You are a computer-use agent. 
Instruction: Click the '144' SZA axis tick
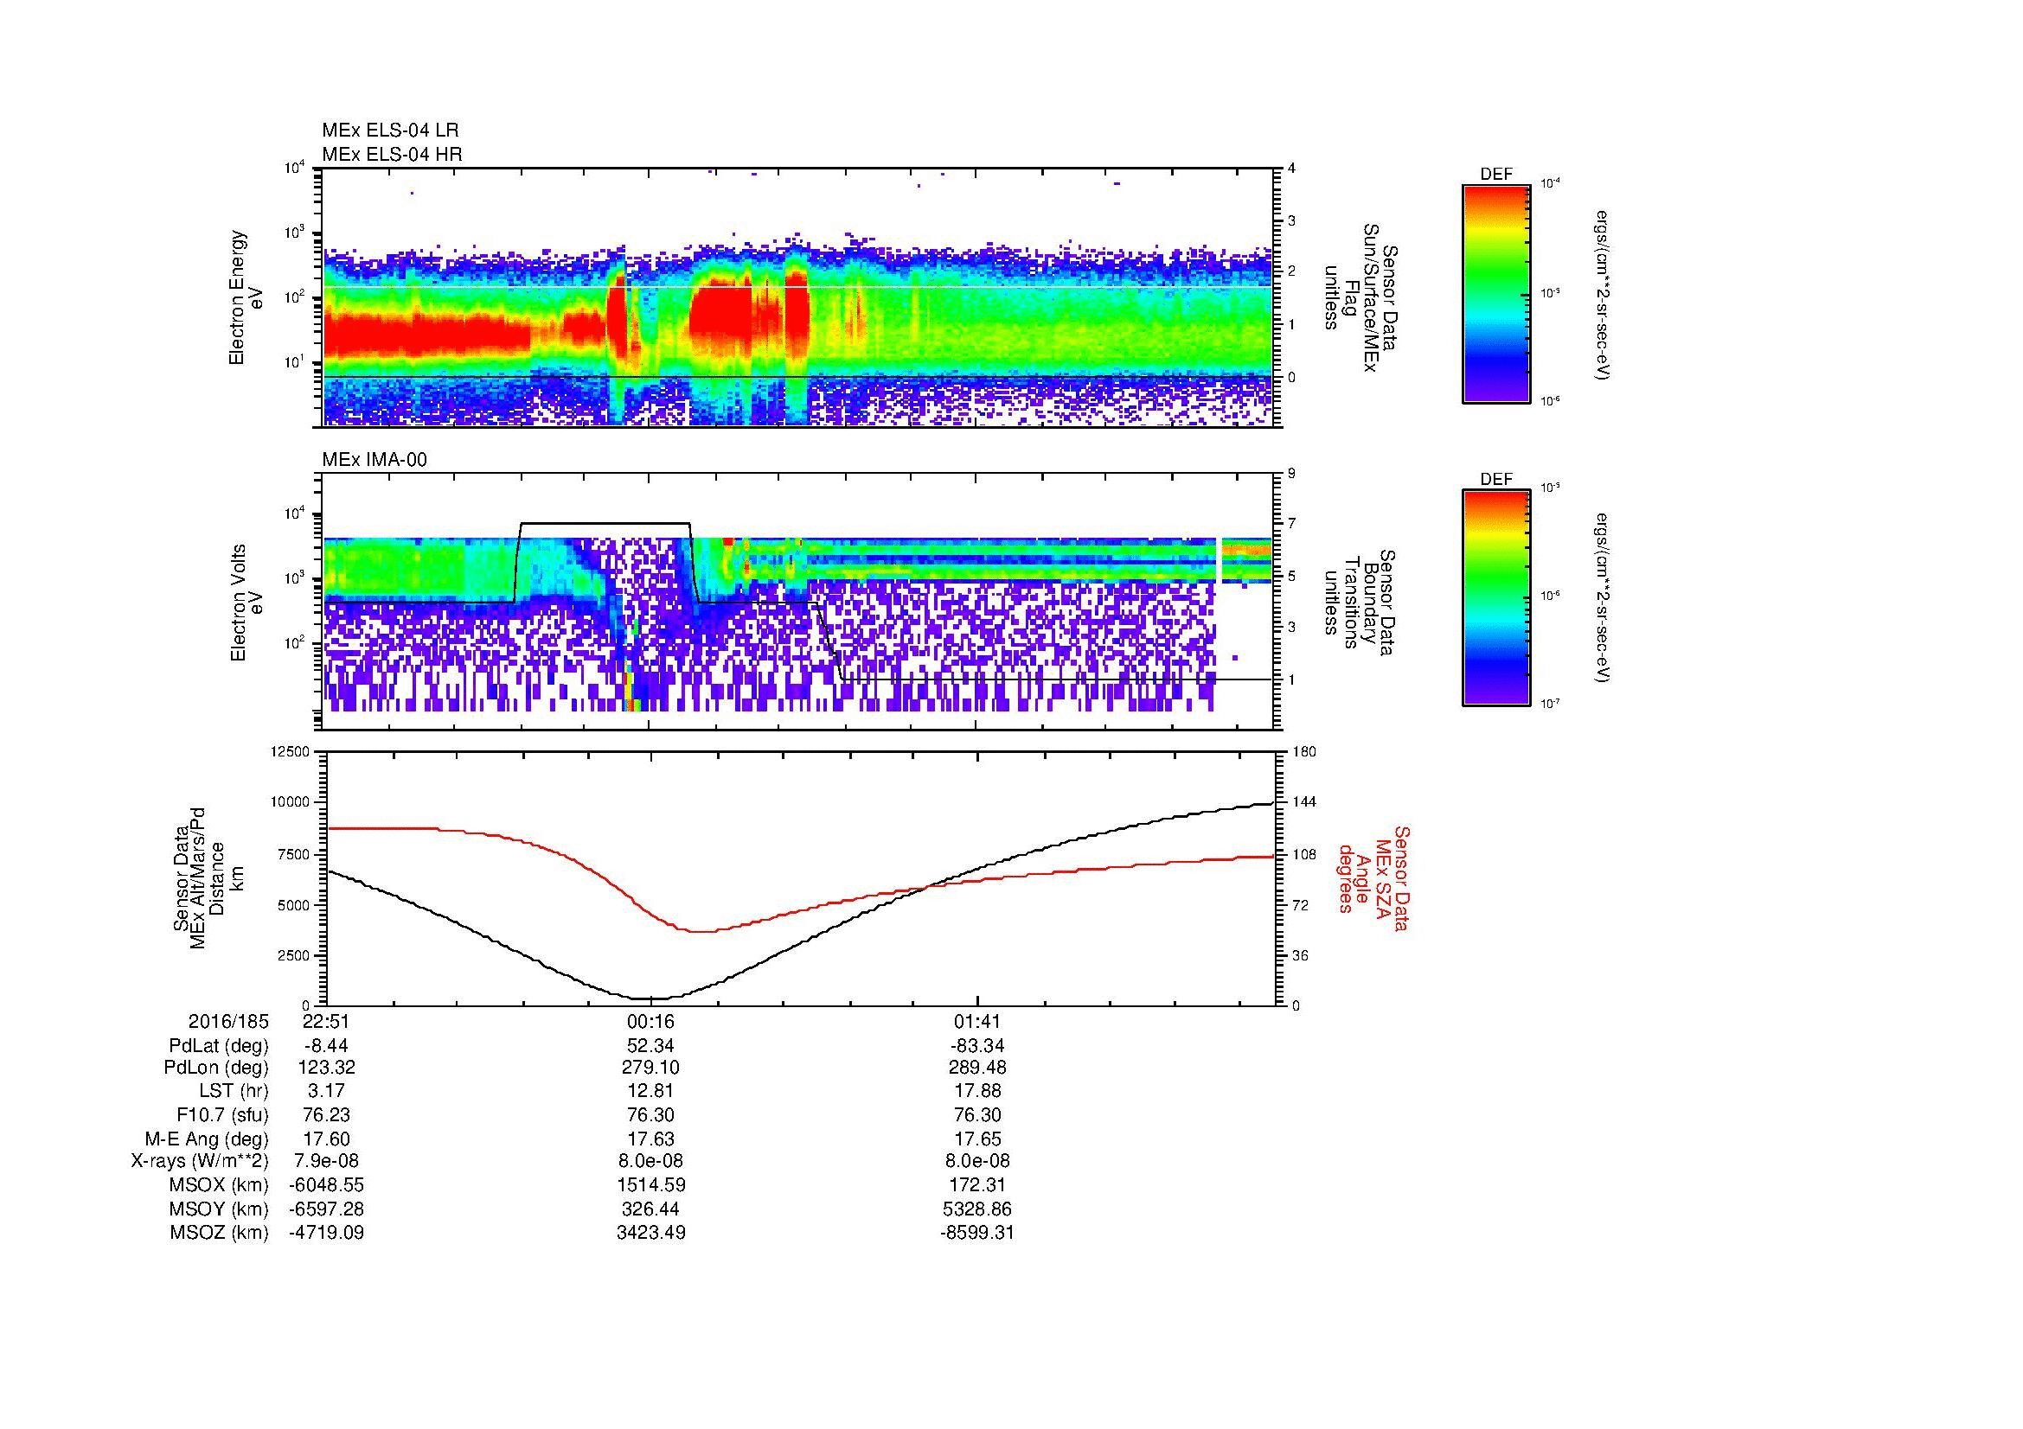(1304, 802)
